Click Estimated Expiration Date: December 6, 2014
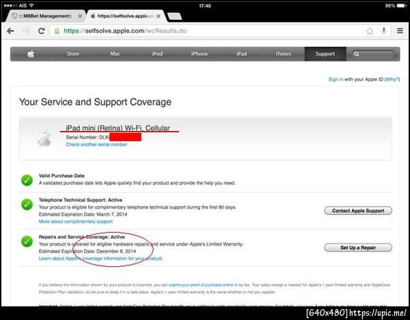Viewport: 410px width, 320px height. pyautogui.click(x=87, y=251)
